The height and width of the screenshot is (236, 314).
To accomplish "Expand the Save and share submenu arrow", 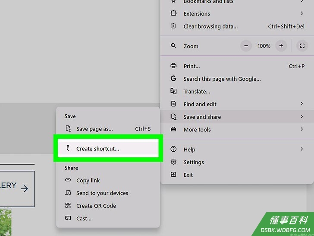I will coord(301,116).
